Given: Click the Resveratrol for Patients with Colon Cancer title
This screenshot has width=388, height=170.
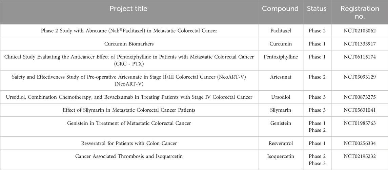Looking at the screenshot, I should (129, 143).
